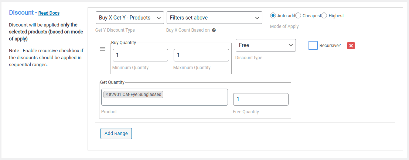Click the #2901 Cat-Eye Sunglasses product tag
Viewport: 409px width, 160px height.
[135, 95]
